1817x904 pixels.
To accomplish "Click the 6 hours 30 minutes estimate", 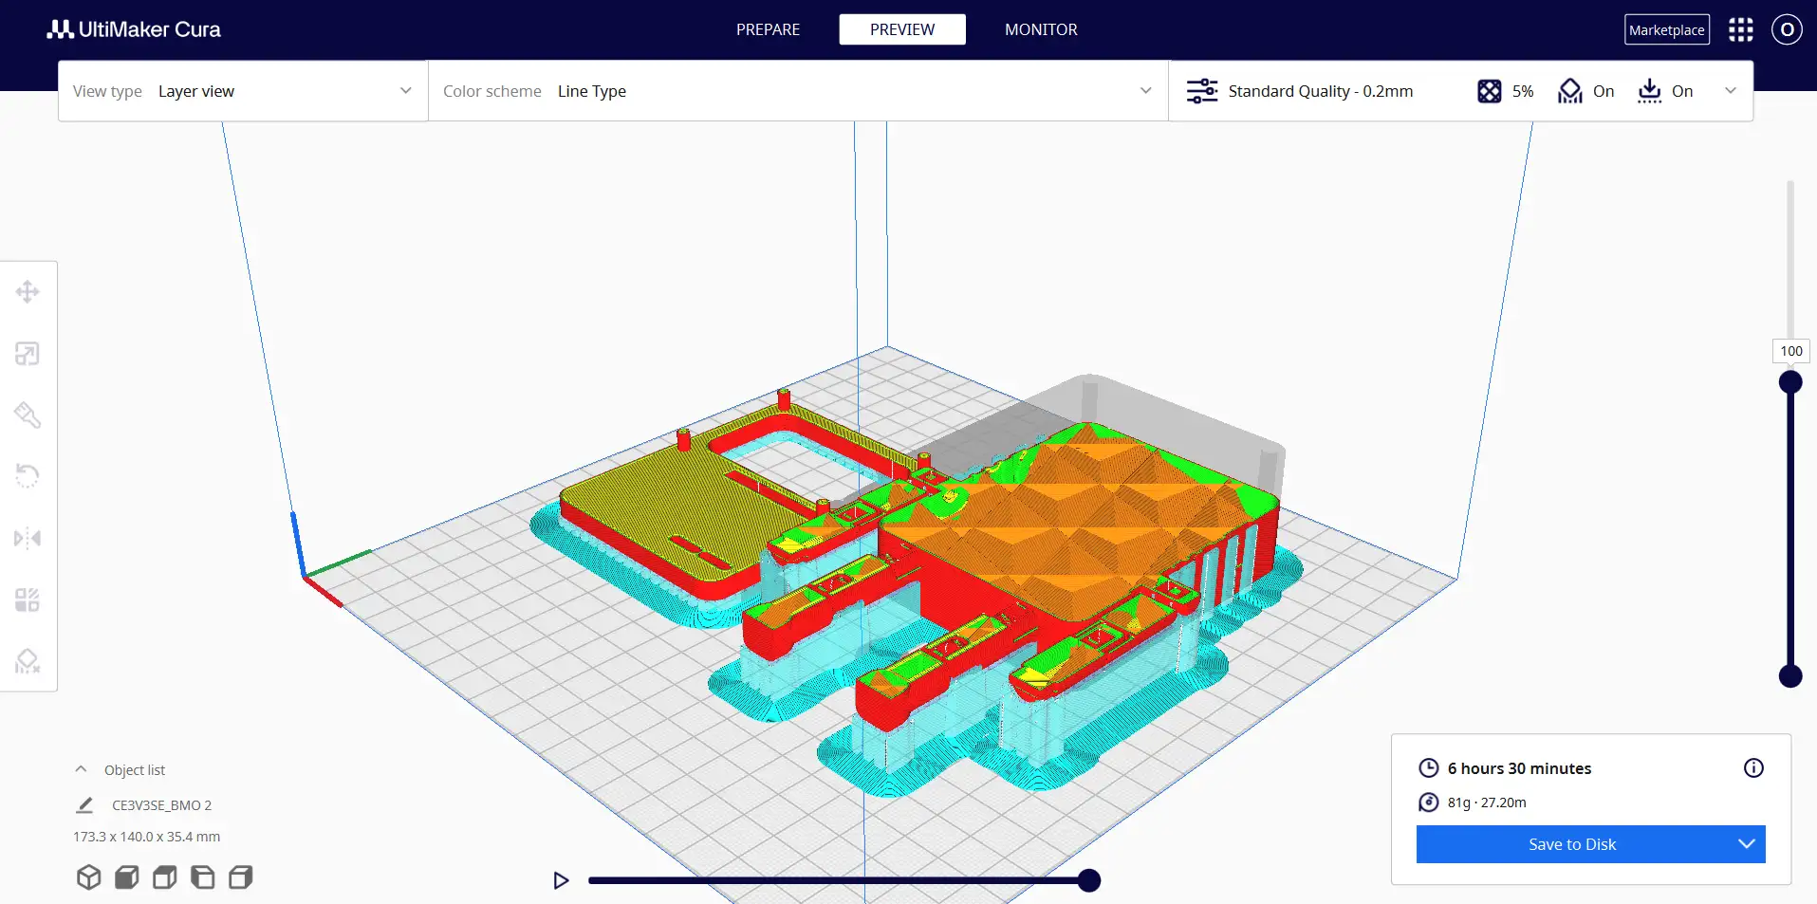I will pyautogui.click(x=1519, y=768).
